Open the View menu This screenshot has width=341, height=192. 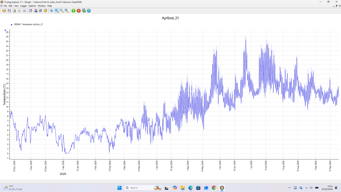pyautogui.click(x=16, y=6)
